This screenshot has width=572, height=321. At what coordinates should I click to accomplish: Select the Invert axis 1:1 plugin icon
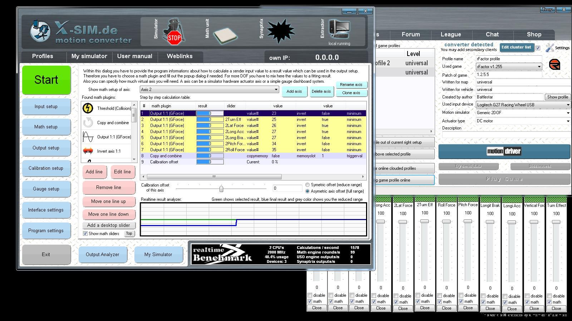click(88, 151)
